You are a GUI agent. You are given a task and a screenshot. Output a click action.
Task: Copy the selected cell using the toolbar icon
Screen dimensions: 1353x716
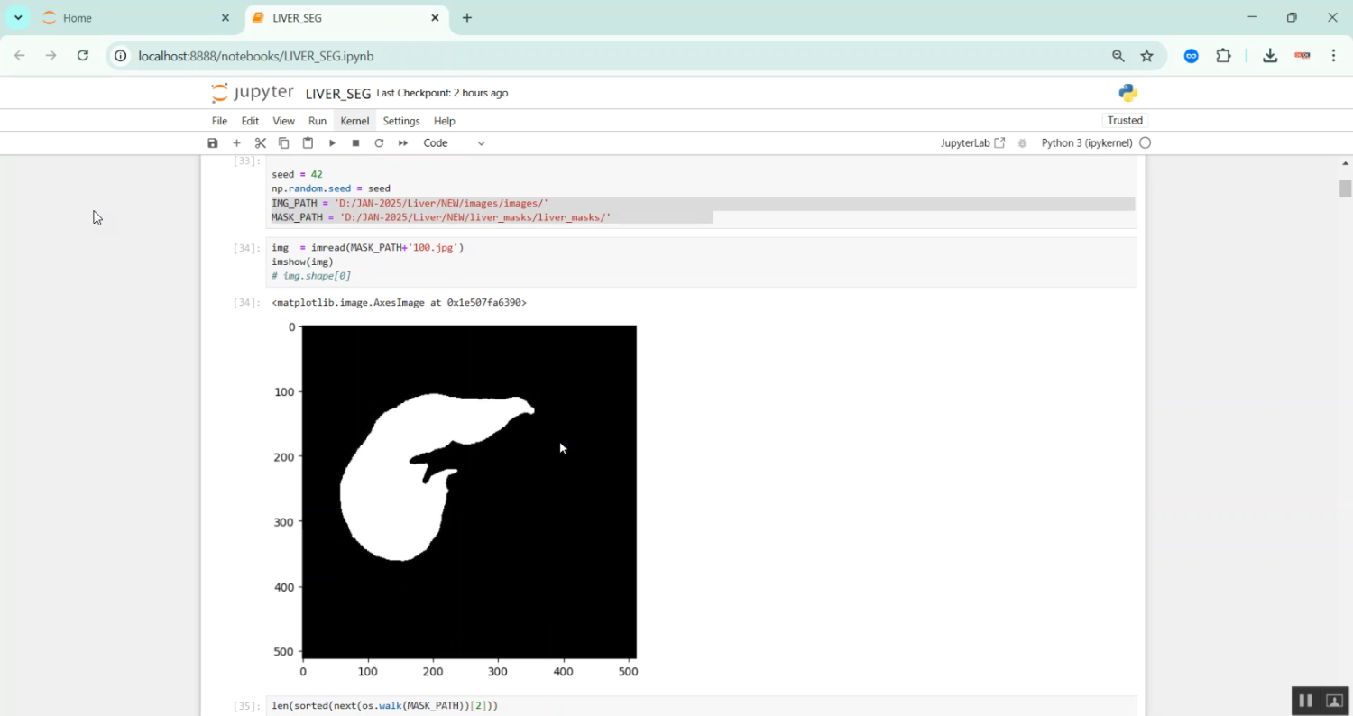tap(284, 143)
